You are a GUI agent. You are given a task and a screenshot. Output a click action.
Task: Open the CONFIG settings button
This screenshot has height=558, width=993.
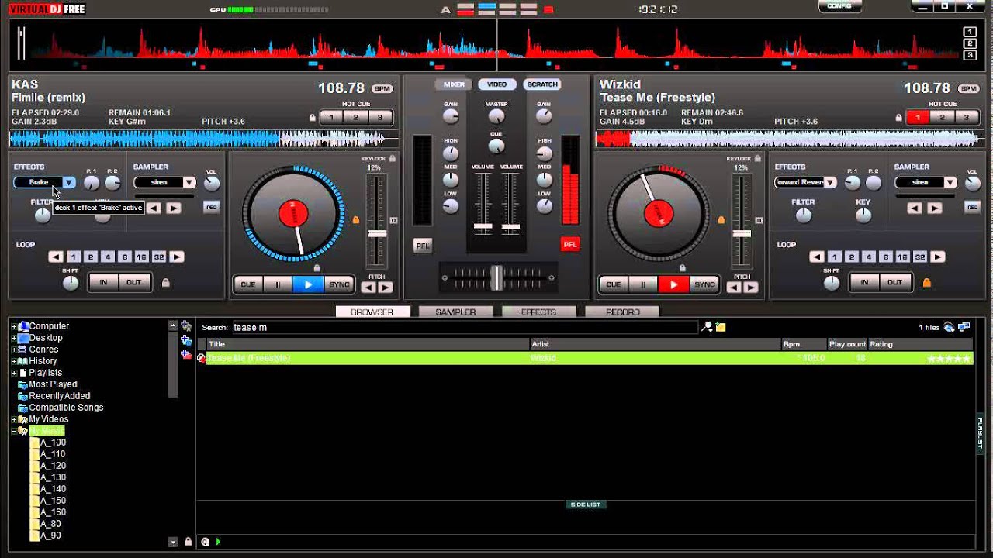(x=839, y=5)
